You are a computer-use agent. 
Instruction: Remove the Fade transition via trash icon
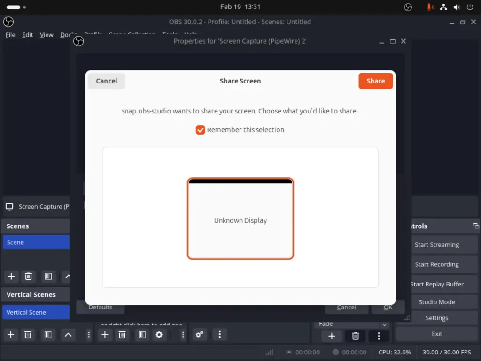pyautogui.click(x=356, y=336)
